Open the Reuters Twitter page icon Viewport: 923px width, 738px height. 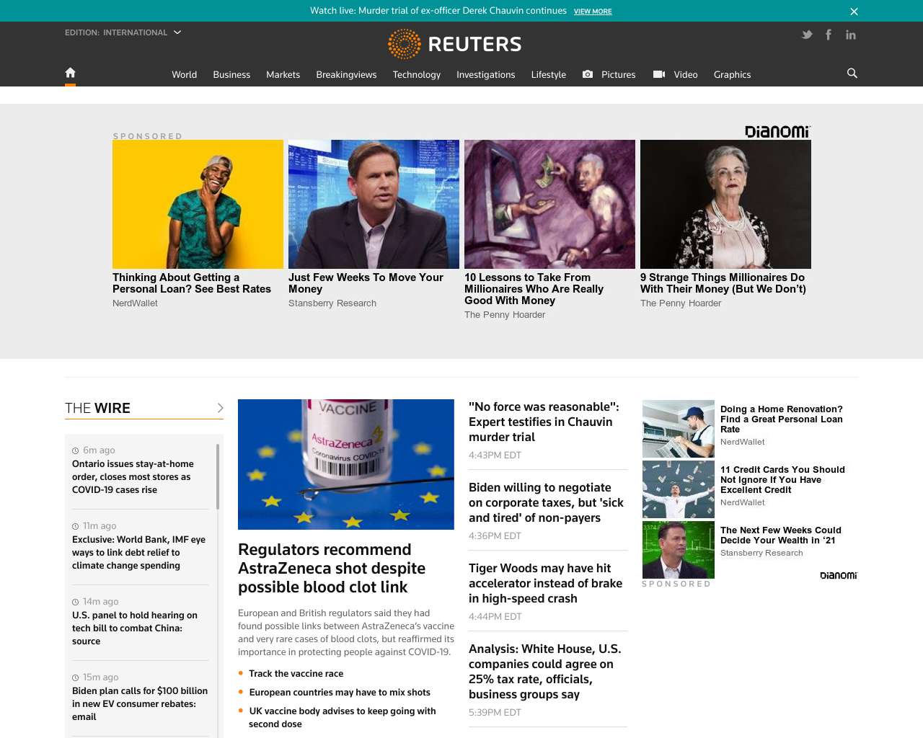pos(807,35)
